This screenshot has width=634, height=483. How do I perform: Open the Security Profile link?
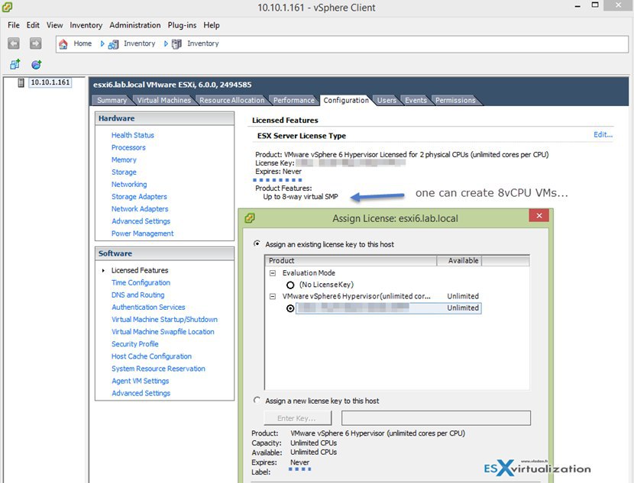pos(135,344)
